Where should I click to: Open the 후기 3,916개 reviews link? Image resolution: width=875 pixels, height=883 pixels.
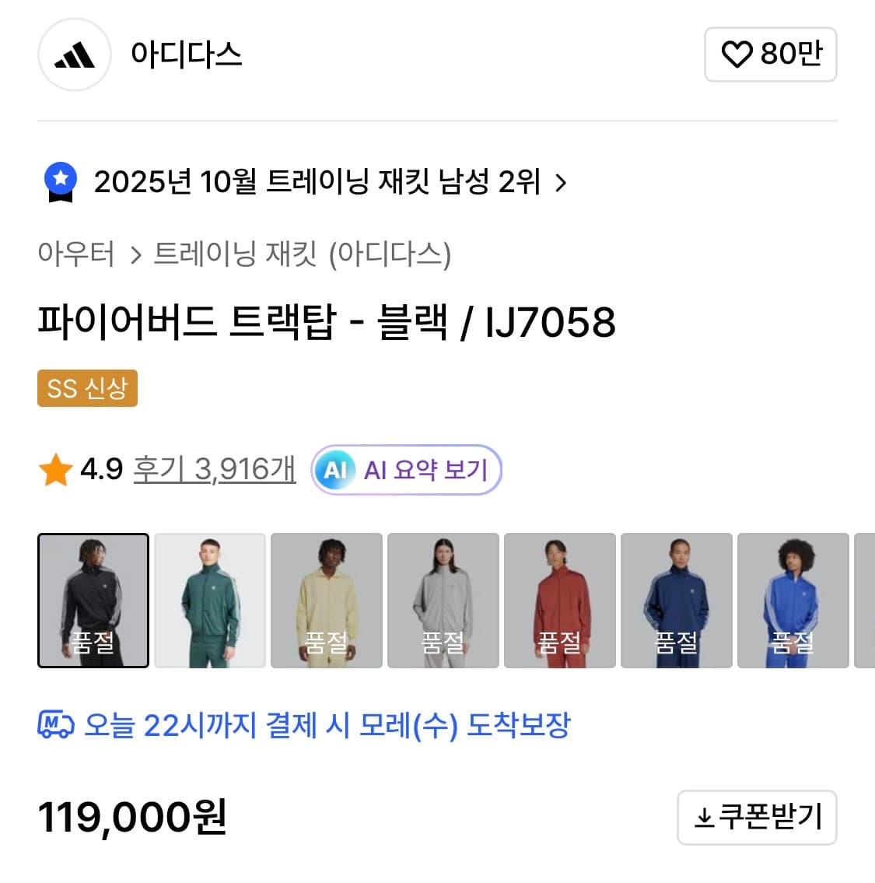(x=215, y=468)
